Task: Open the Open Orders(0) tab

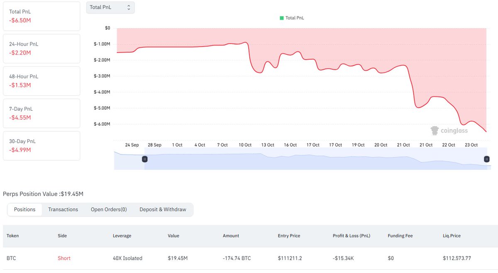Action: [109, 210]
